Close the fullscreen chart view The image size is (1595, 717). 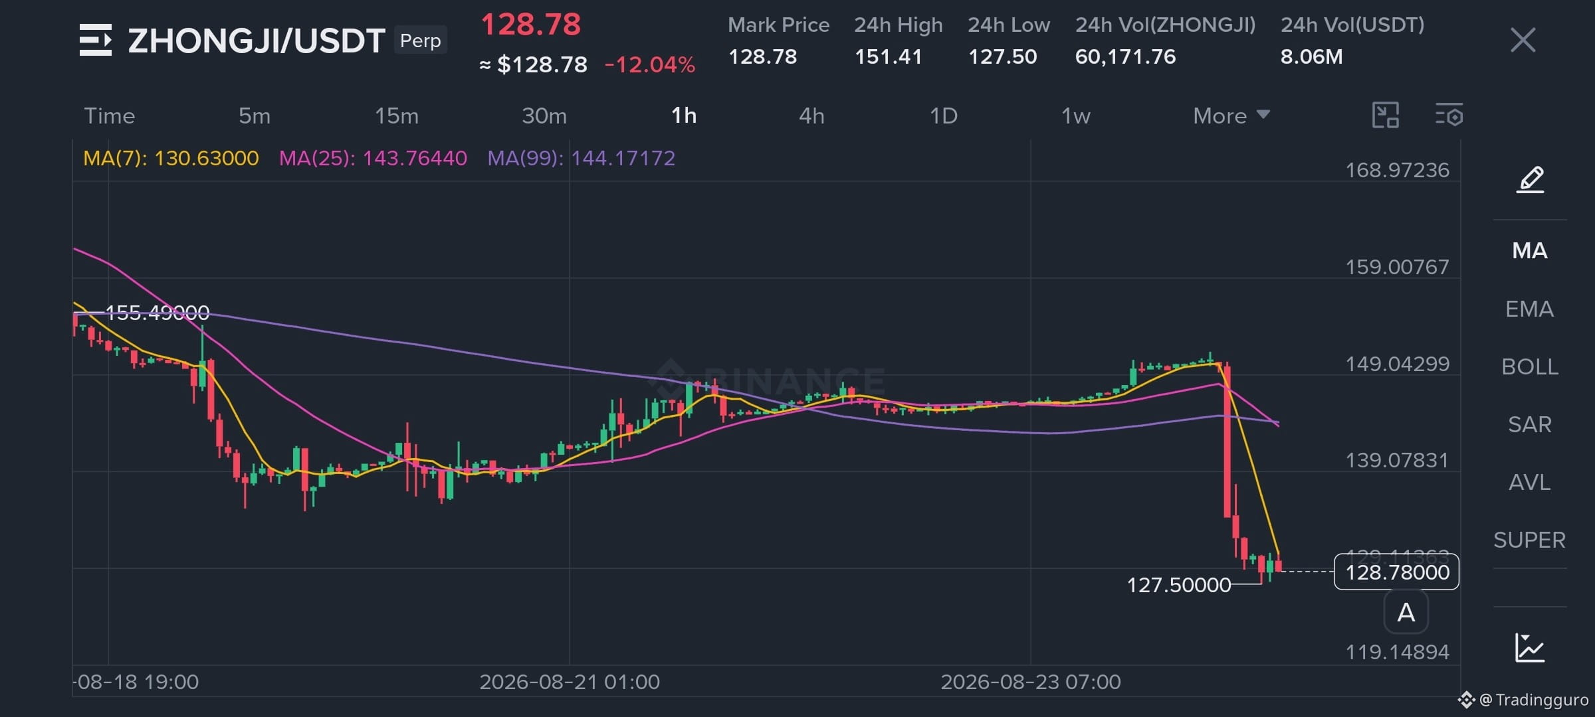coord(1523,40)
